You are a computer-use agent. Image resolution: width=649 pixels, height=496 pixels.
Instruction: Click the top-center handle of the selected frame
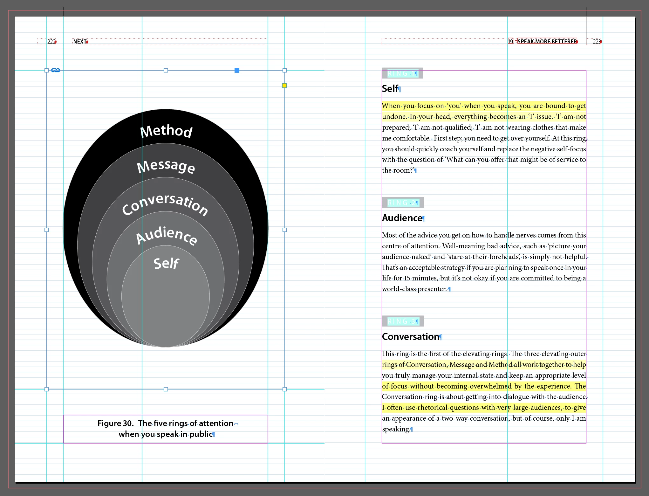pyautogui.click(x=166, y=70)
